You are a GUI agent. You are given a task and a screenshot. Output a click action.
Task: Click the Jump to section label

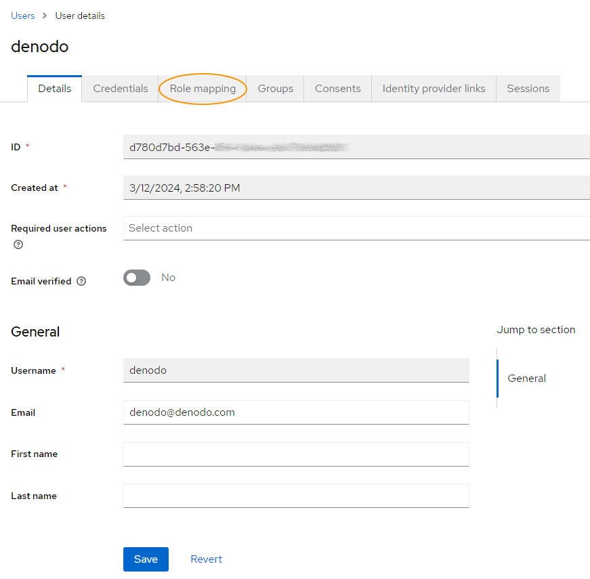(x=536, y=330)
